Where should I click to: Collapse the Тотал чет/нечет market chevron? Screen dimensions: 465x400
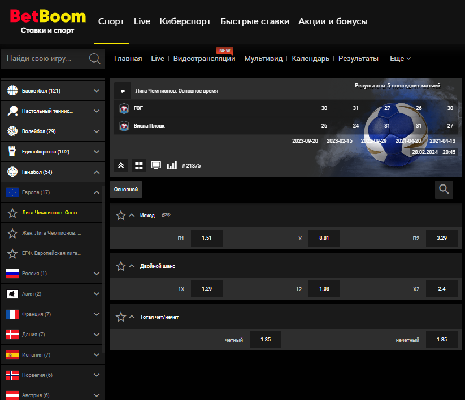(x=132, y=317)
